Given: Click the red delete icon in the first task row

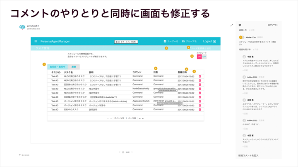Looking at the screenshot, I should pyautogui.click(x=199, y=77).
